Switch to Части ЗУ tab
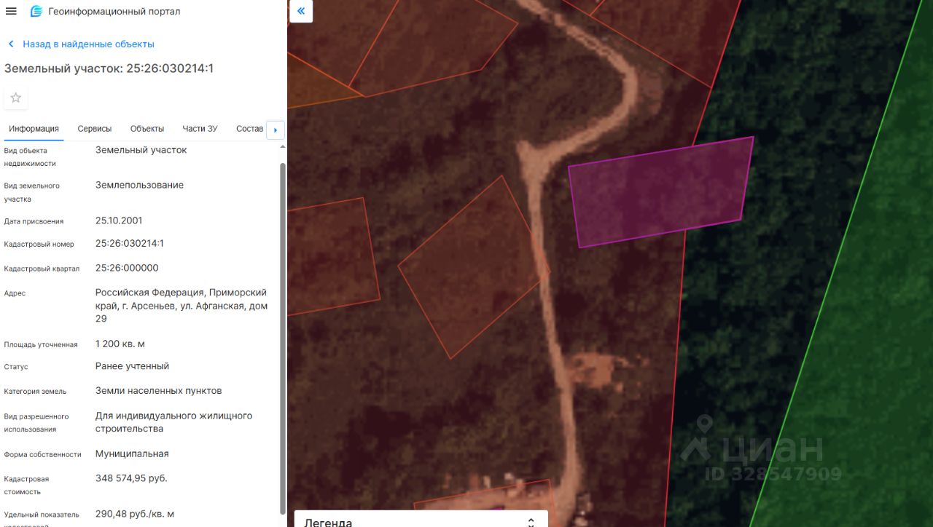The image size is (933, 527). tap(200, 129)
